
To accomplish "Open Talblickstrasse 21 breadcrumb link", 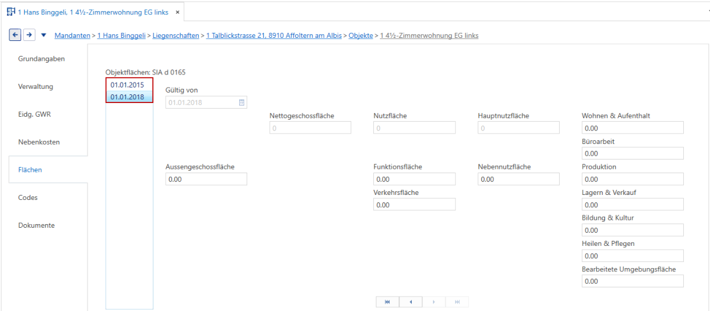I will point(274,35).
